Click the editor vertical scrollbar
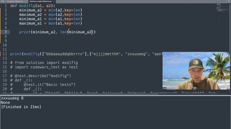Viewport: 231px width, 129px height. [x=230, y=48]
